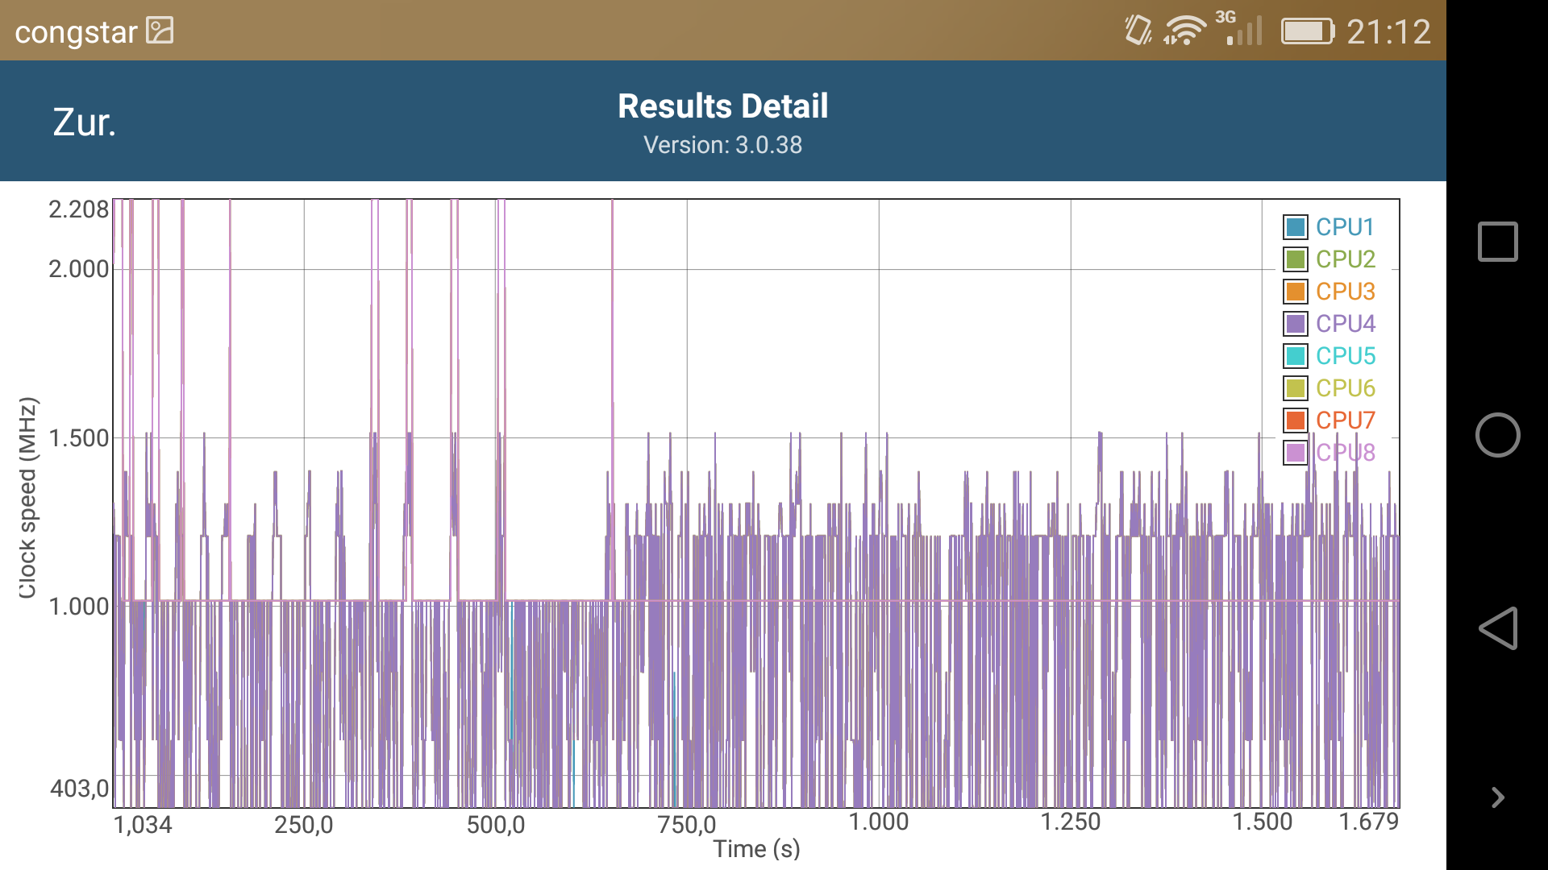Tap the Results Detail title
This screenshot has width=1548, height=870.
(x=722, y=106)
